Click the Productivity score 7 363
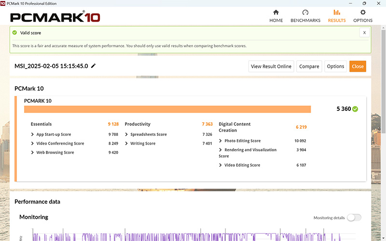 coord(207,124)
